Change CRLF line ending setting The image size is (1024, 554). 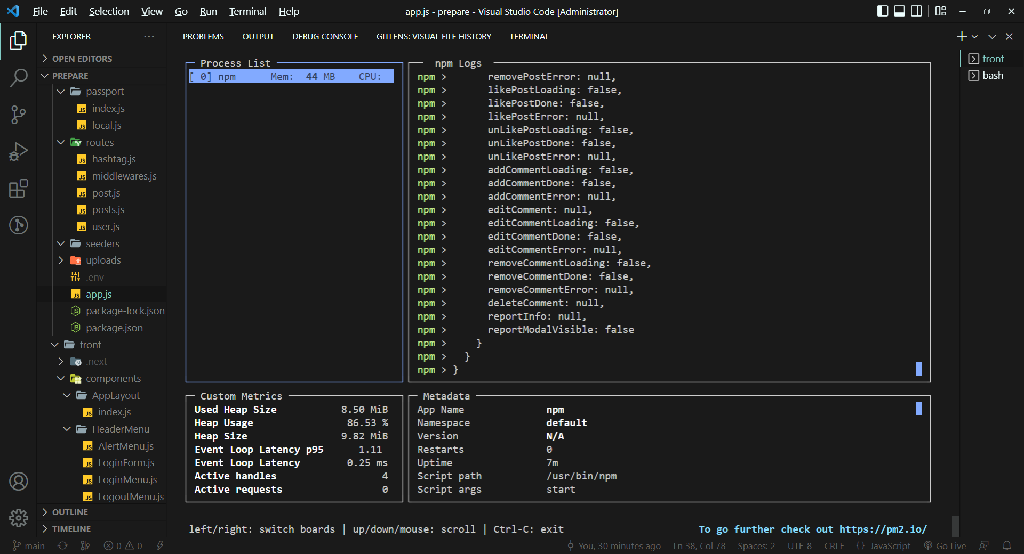coord(834,546)
